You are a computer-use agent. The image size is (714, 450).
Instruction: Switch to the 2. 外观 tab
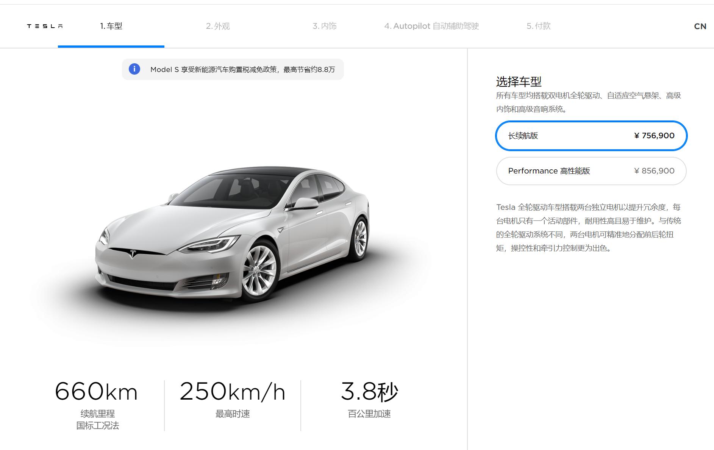pos(218,26)
